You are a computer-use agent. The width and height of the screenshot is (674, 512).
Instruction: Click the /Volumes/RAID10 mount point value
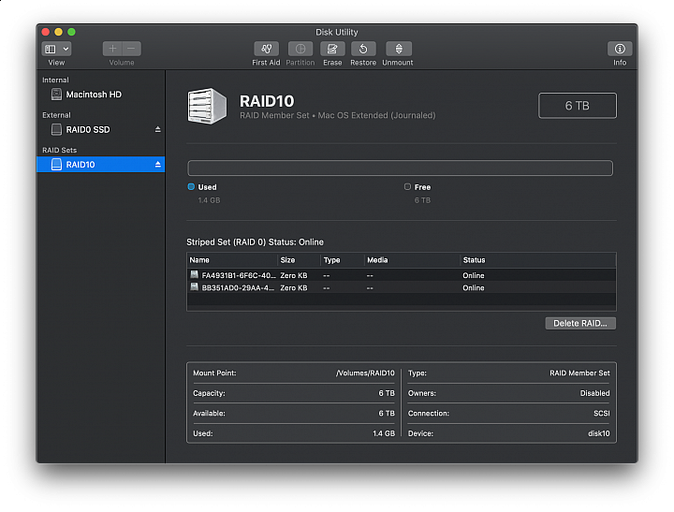coord(365,373)
